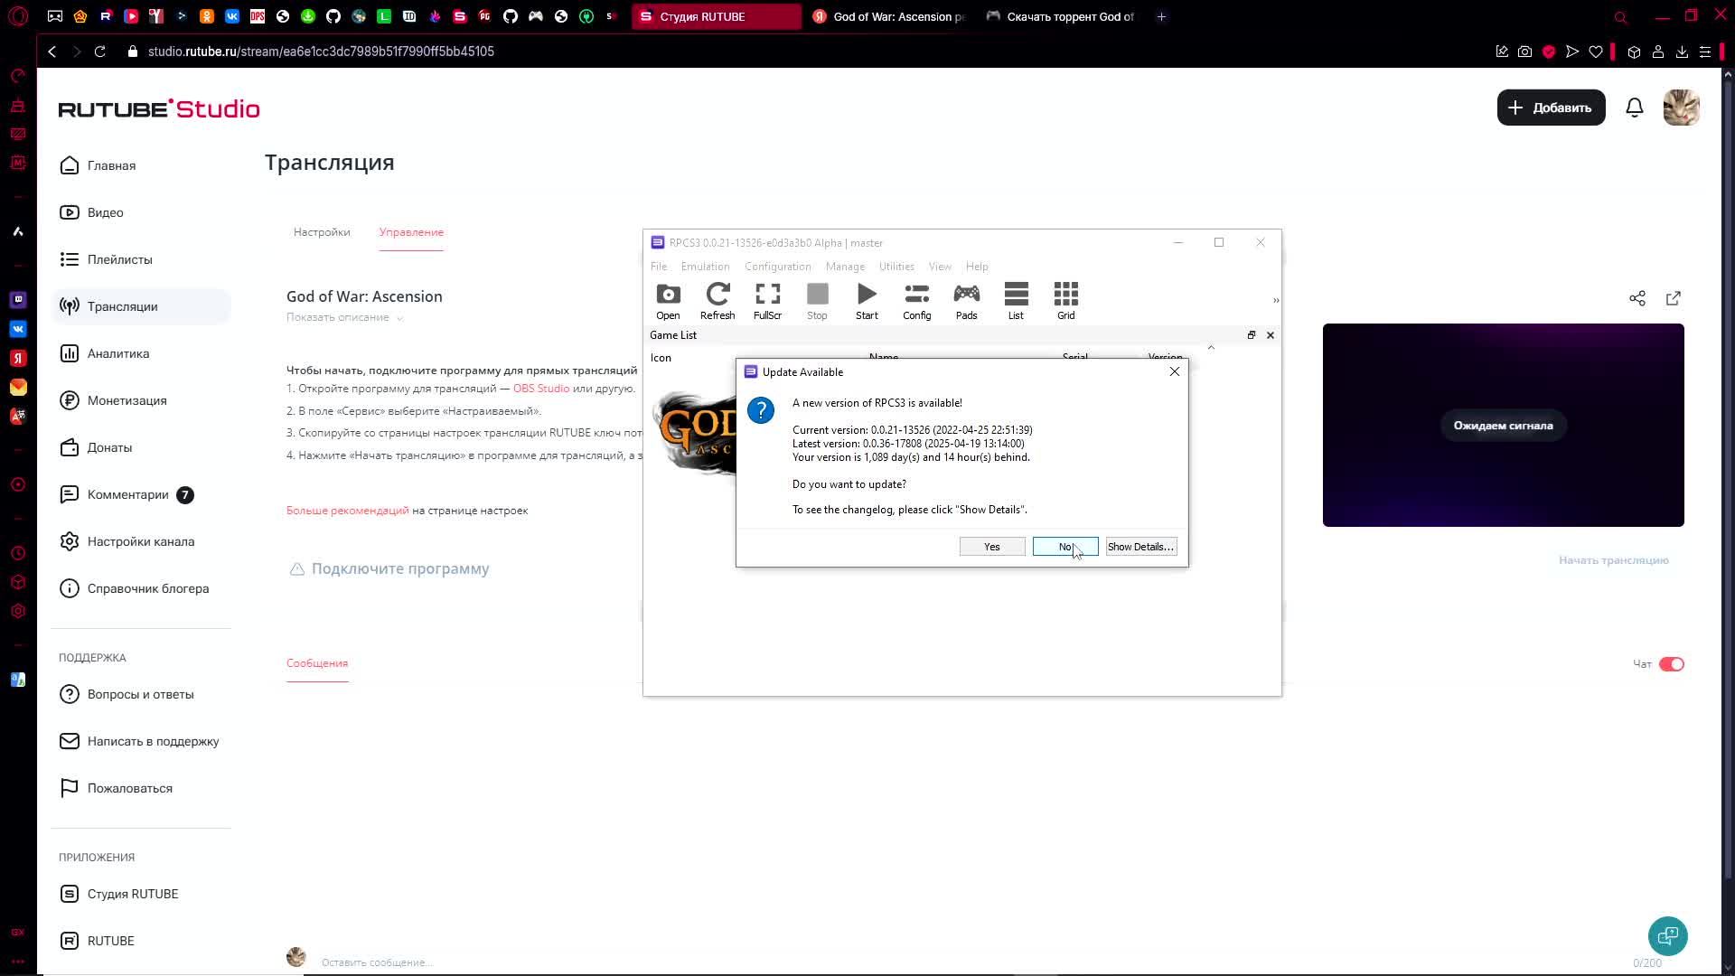1735x976 pixels.
Task: Click the share icon above the stream preview
Action: (x=1637, y=298)
